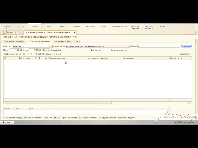Click the magnifier icon beside PowerPlant field
Viewport: 198px width, 148px height.
tap(53, 46)
